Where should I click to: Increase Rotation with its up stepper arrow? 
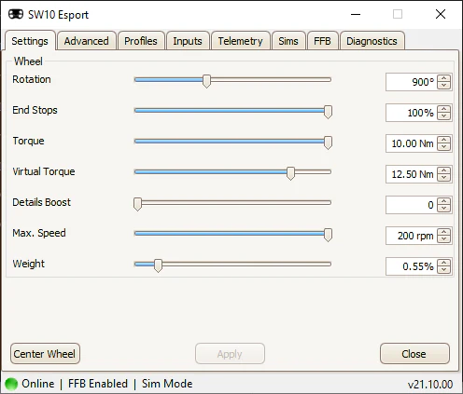tap(443, 78)
